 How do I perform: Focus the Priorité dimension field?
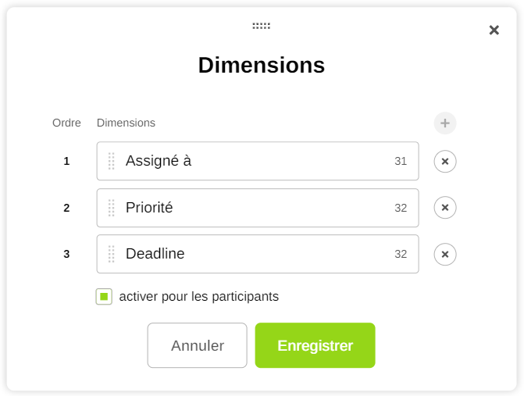pyautogui.click(x=250, y=208)
